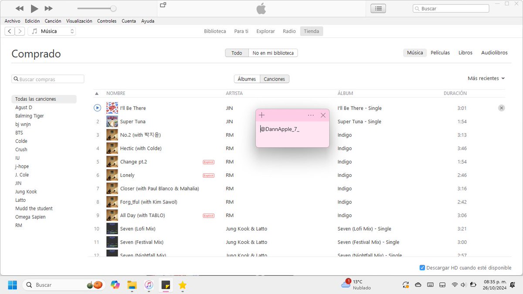Sort by the DURACIÓN column header

[x=455, y=93]
